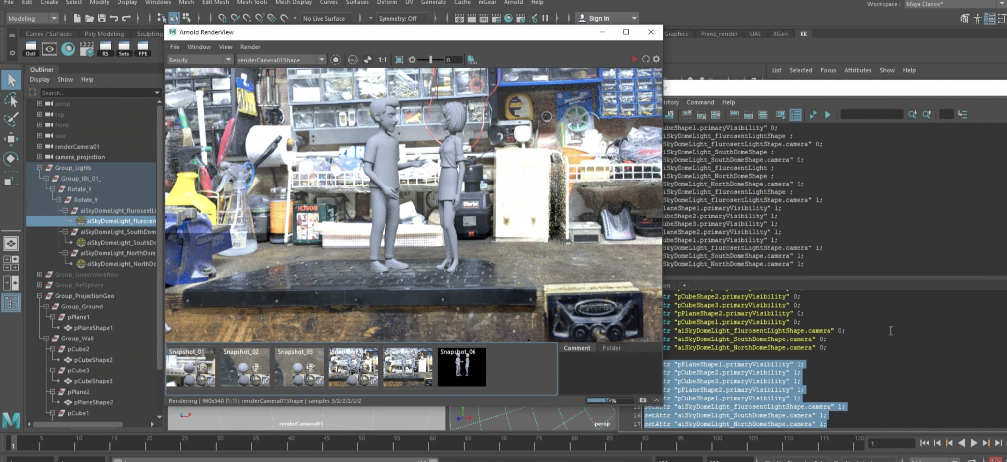Image resolution: width=1007 pixels, height=462 pixels.
Task: Clear history icon in Script Editor
Action: tap(687, 114)
